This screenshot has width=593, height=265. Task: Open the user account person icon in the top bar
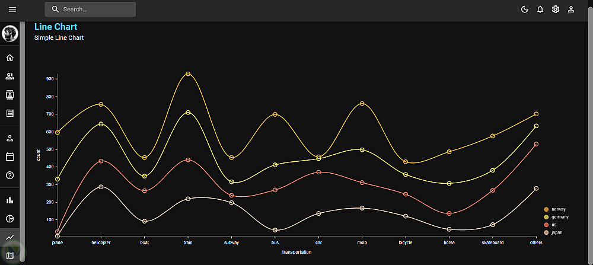click(571, 9)
